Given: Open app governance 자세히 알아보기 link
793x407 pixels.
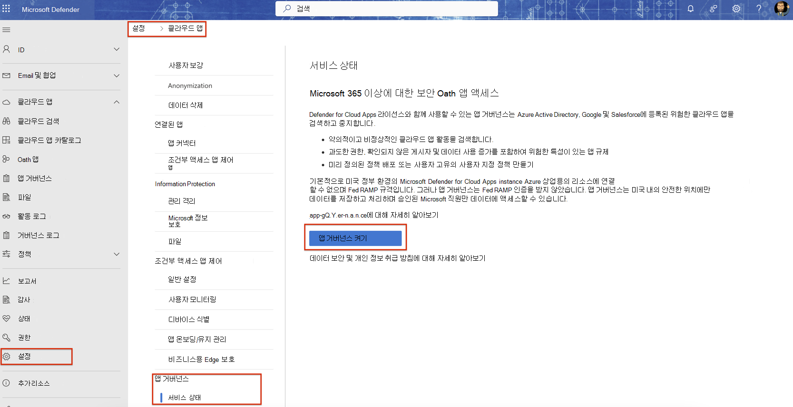Looking at the screenshot, I should pos(374,215).
